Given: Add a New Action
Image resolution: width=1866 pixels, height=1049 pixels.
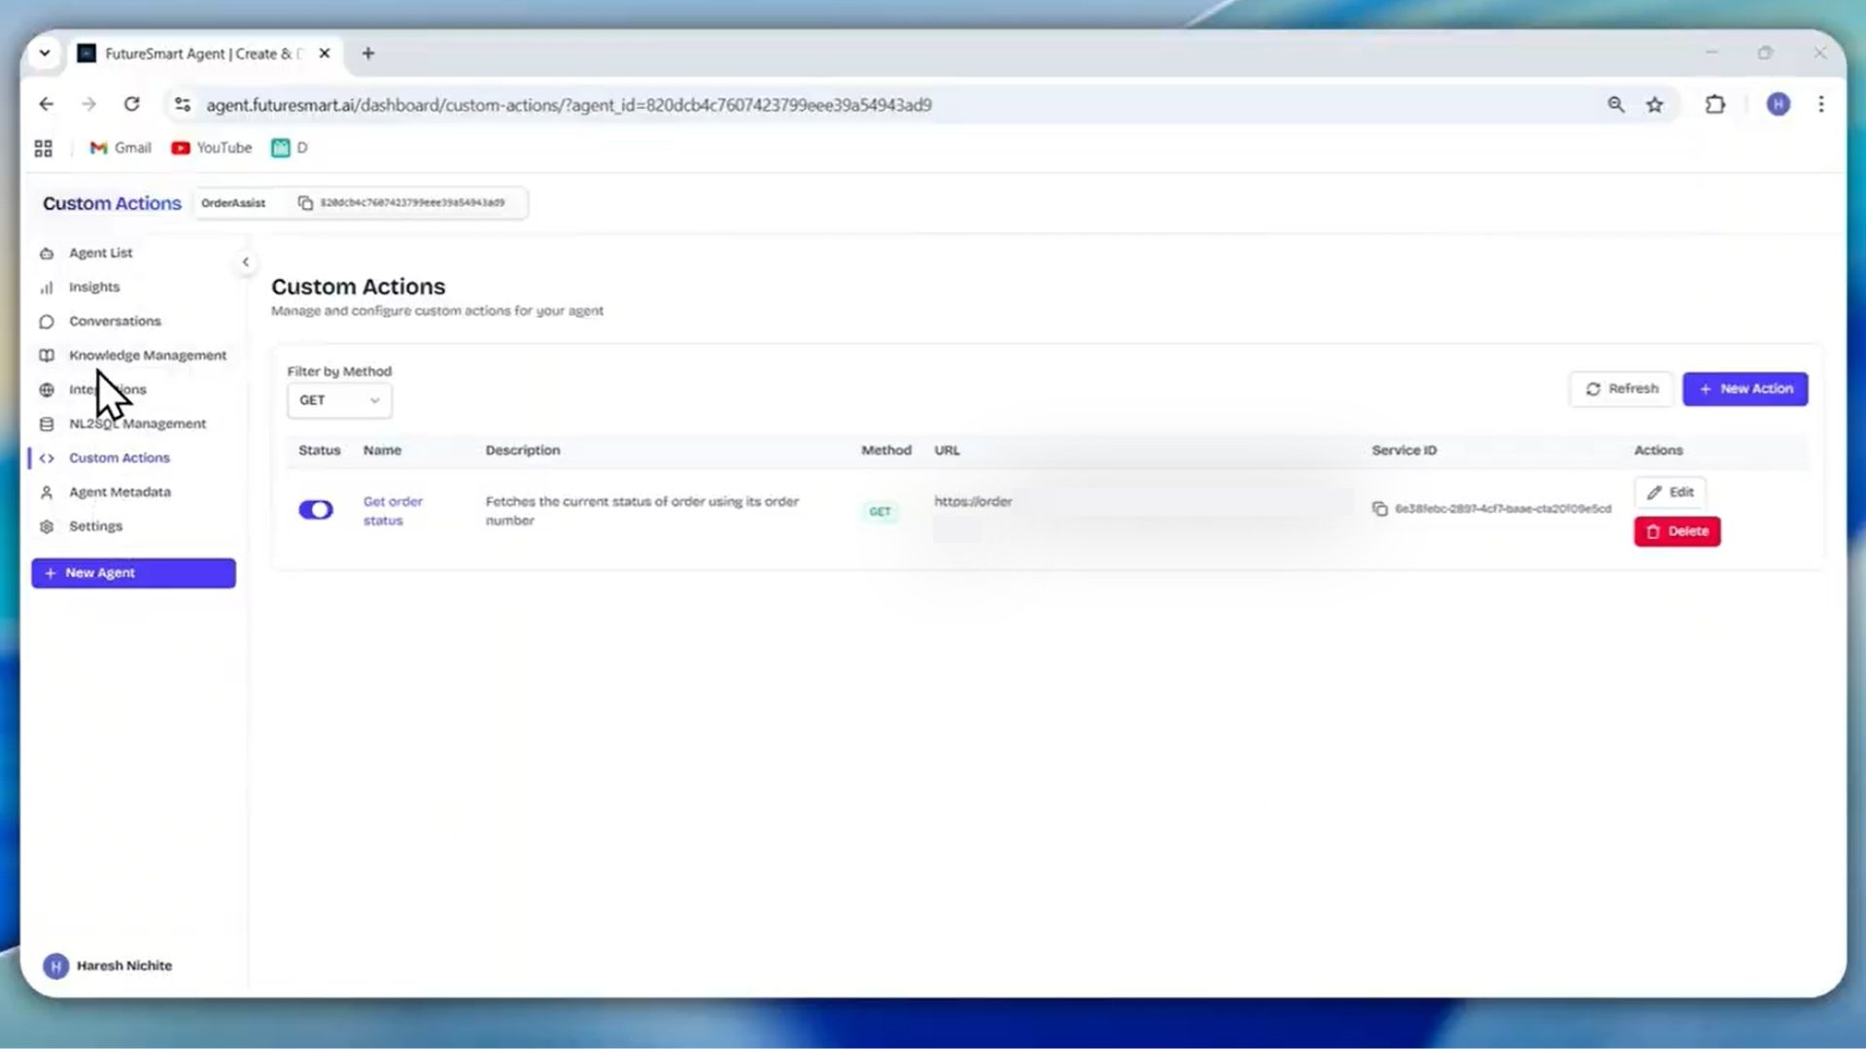Looking at the screenshot, I should pos(1745,389).
